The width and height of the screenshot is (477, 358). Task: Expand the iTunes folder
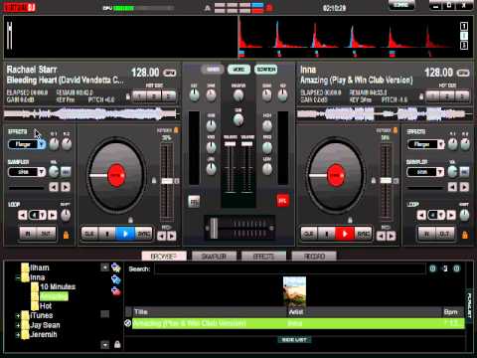click(x=18, y=316)
